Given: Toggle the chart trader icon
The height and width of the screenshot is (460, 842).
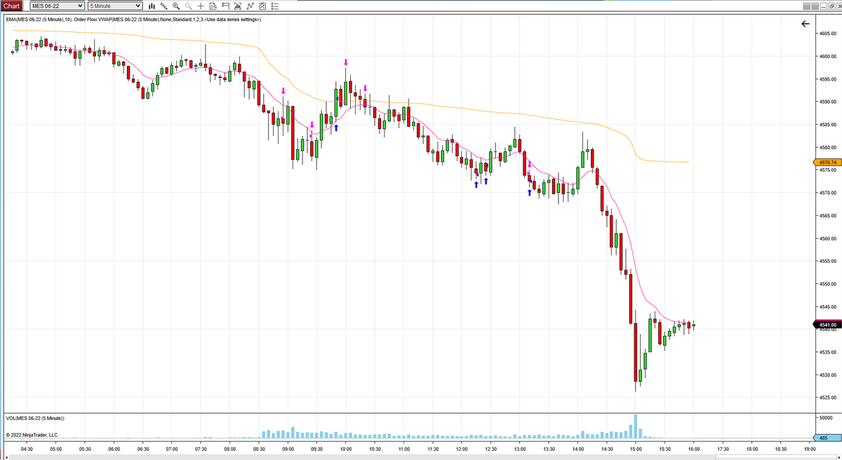Looking at the screenshot, I should pyautogui.click(x=225, y=6).
